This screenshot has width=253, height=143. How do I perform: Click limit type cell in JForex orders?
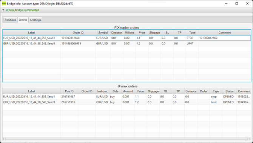tap(214, 102)
